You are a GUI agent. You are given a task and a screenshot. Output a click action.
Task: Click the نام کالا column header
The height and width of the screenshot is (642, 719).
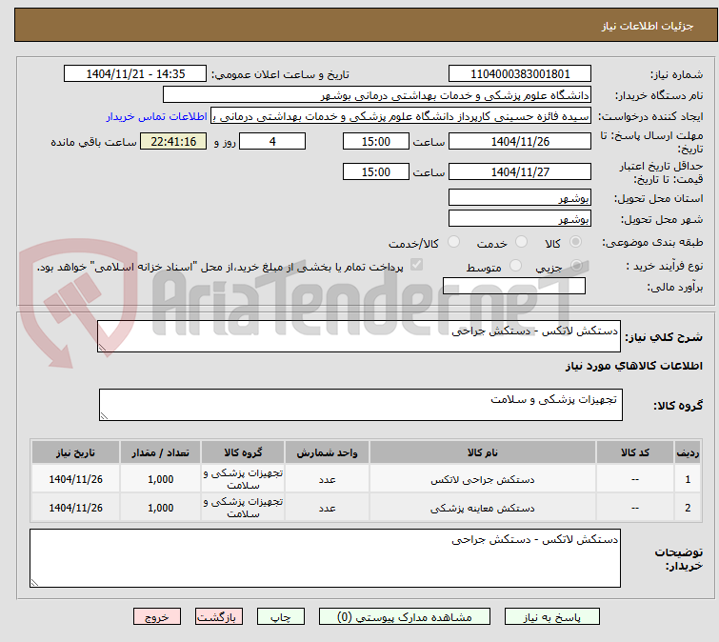483,452
